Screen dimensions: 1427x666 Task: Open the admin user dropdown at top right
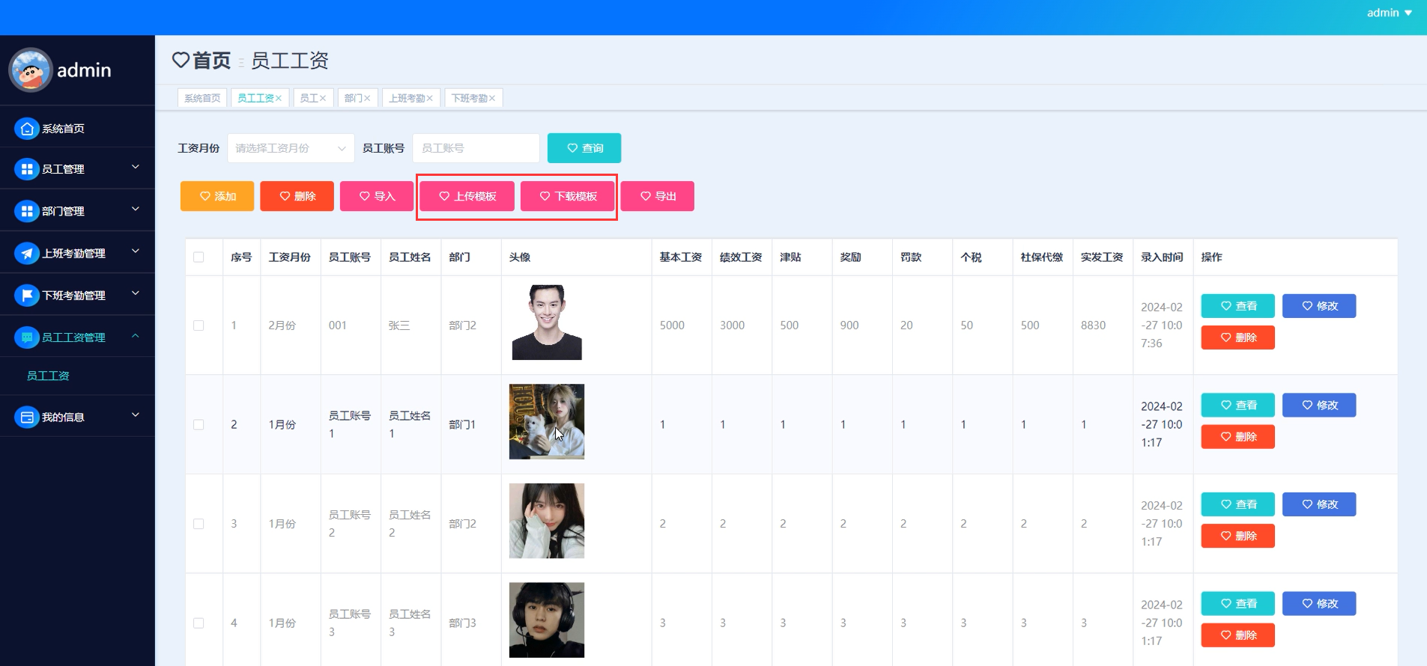coord(1390,13)
